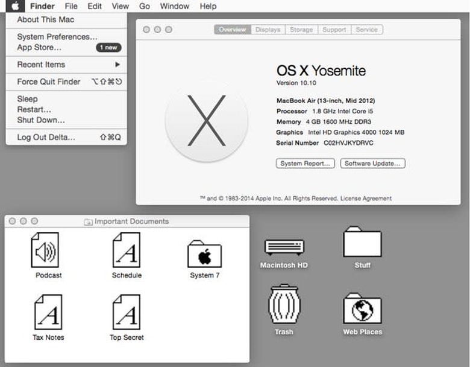Open the System 7 folder icon
Viewport: 470px width, 367px height.
tap(205, 254)
